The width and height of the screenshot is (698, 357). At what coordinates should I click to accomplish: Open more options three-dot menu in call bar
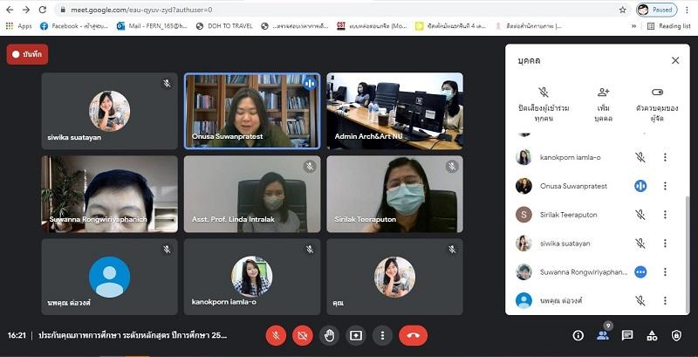382,336
